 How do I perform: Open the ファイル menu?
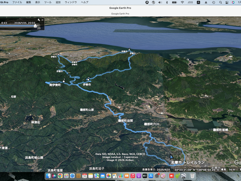pos(17,2)
